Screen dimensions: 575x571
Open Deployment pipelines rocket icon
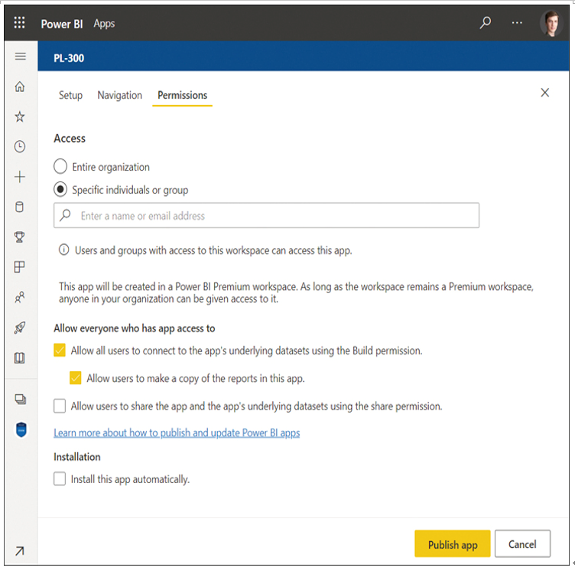point(20,327)
